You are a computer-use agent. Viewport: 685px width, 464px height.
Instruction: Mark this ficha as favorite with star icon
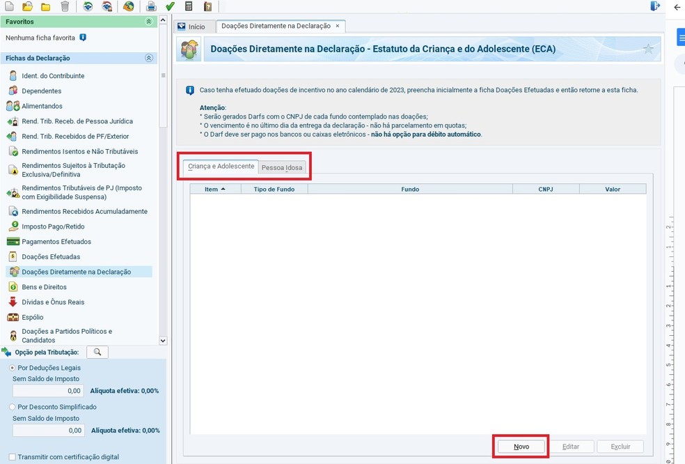648,49
